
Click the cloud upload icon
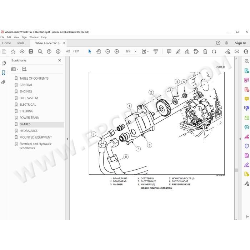click(x=22, y=51)
